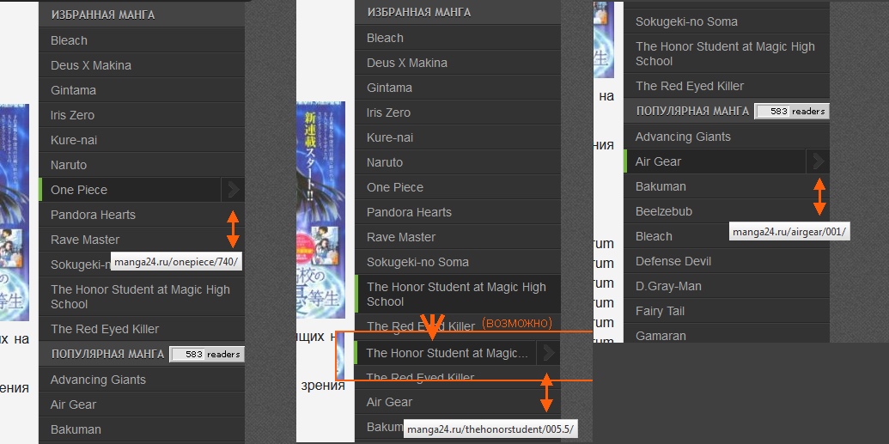Open Bakuman in the left panel
The image size is (889, 444).
coord(142,429)
